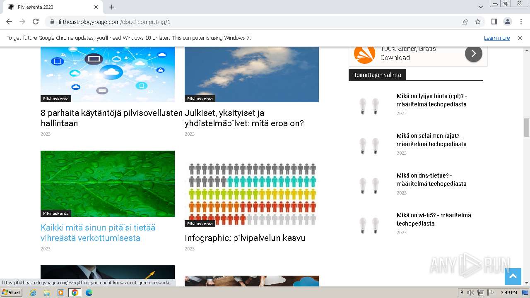This screenshot has width=530, height=298.
Task: Open article Kaikki mitä sinun pitäisi tietää vihreästä verkottumisesta
Action: pos(98,233)
